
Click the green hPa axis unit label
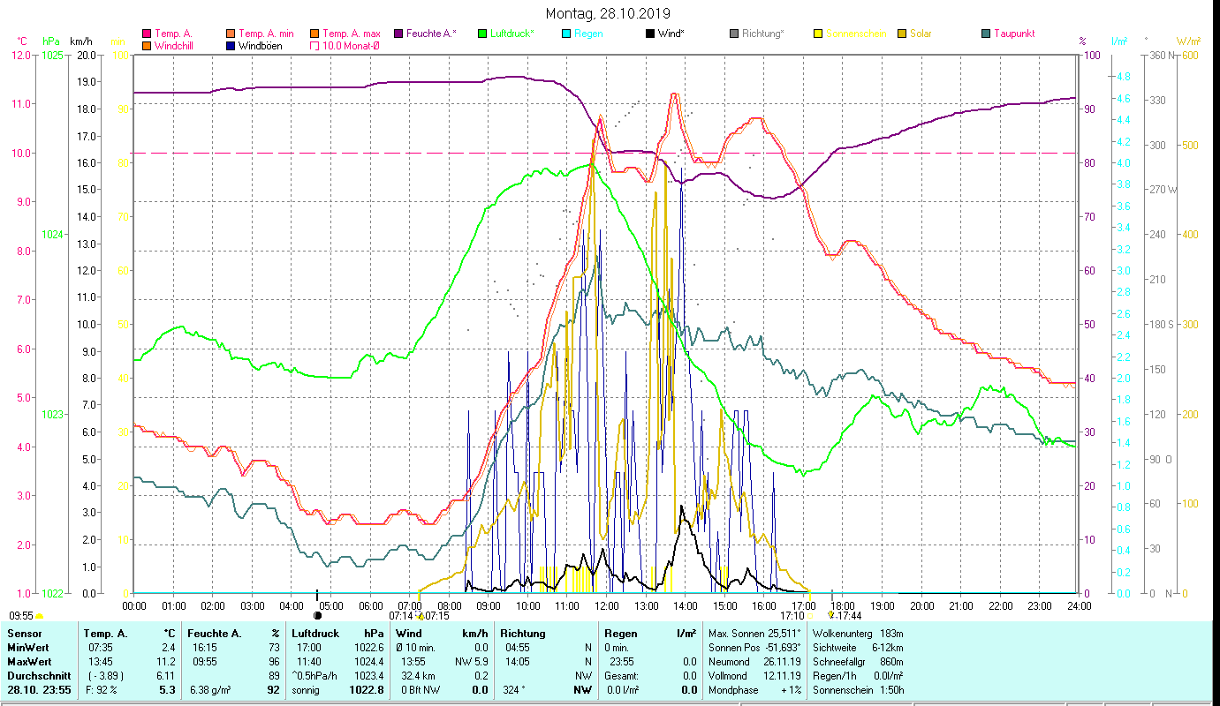click(x=51, y=41)
